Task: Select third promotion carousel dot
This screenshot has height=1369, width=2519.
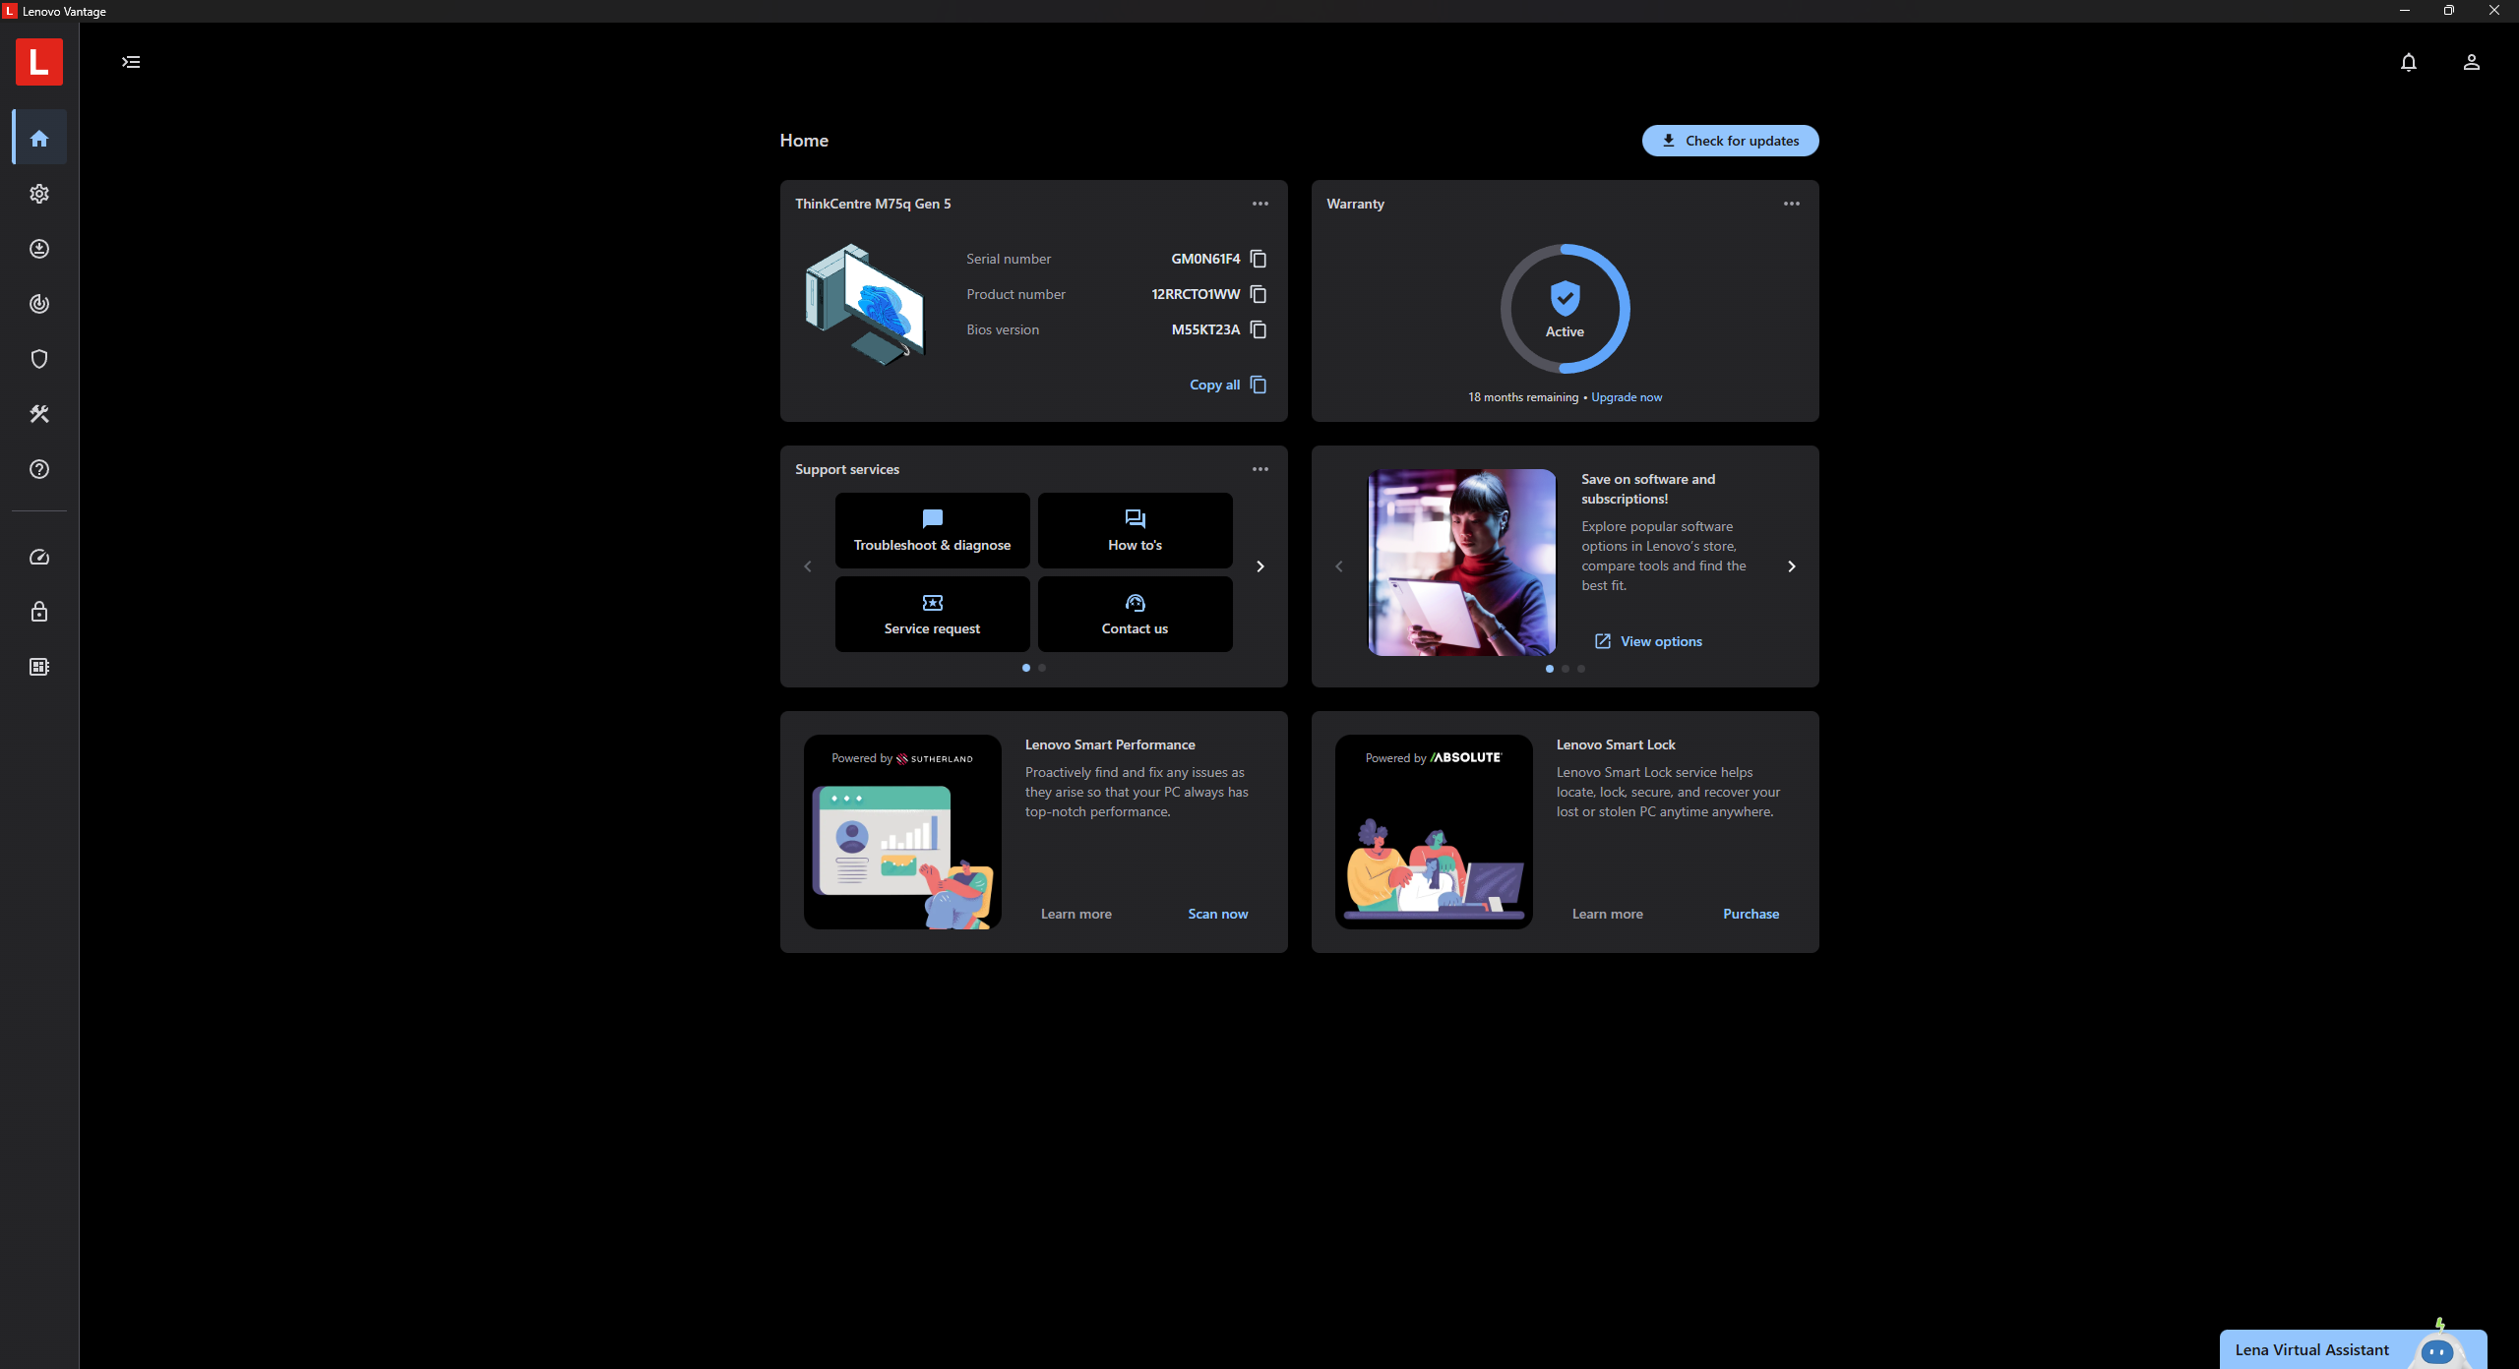Action: (1581, 669)
